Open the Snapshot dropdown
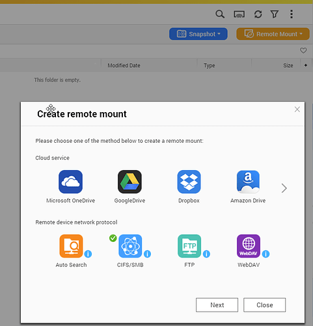The width and height of the screenshot is (313, 326). [x=198, y=34]
